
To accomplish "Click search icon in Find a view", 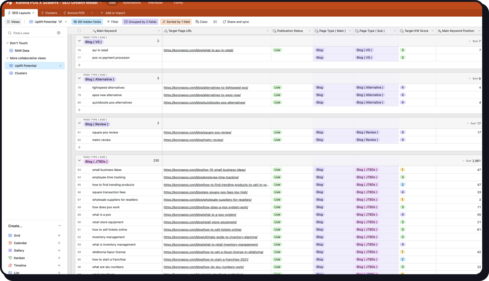I will (x=10, y=33).
